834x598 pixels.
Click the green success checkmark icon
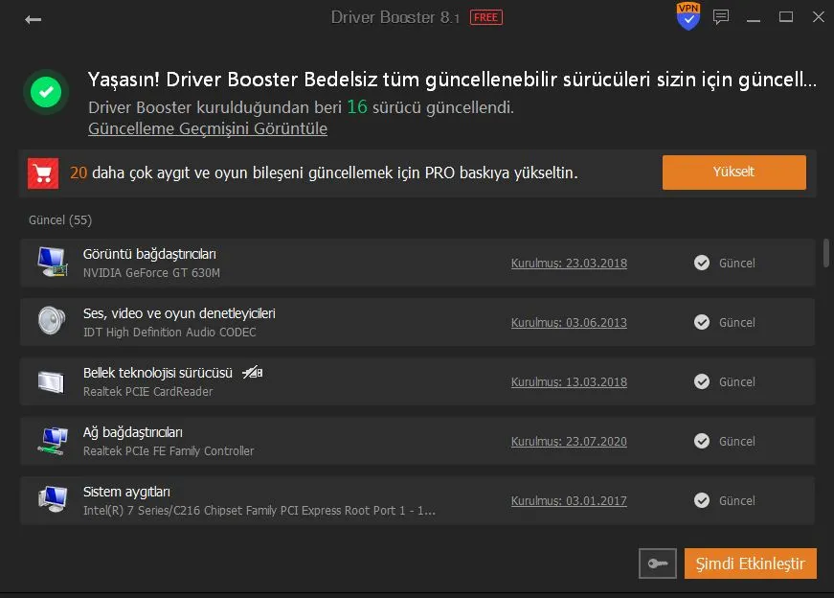point(45,92)
